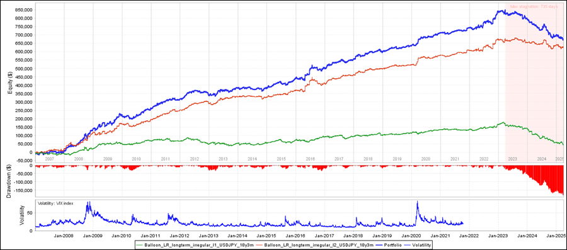This screenshot has height=250, width=567.
Task: Click the 2020 VIX spike peak
Action: 417,202
